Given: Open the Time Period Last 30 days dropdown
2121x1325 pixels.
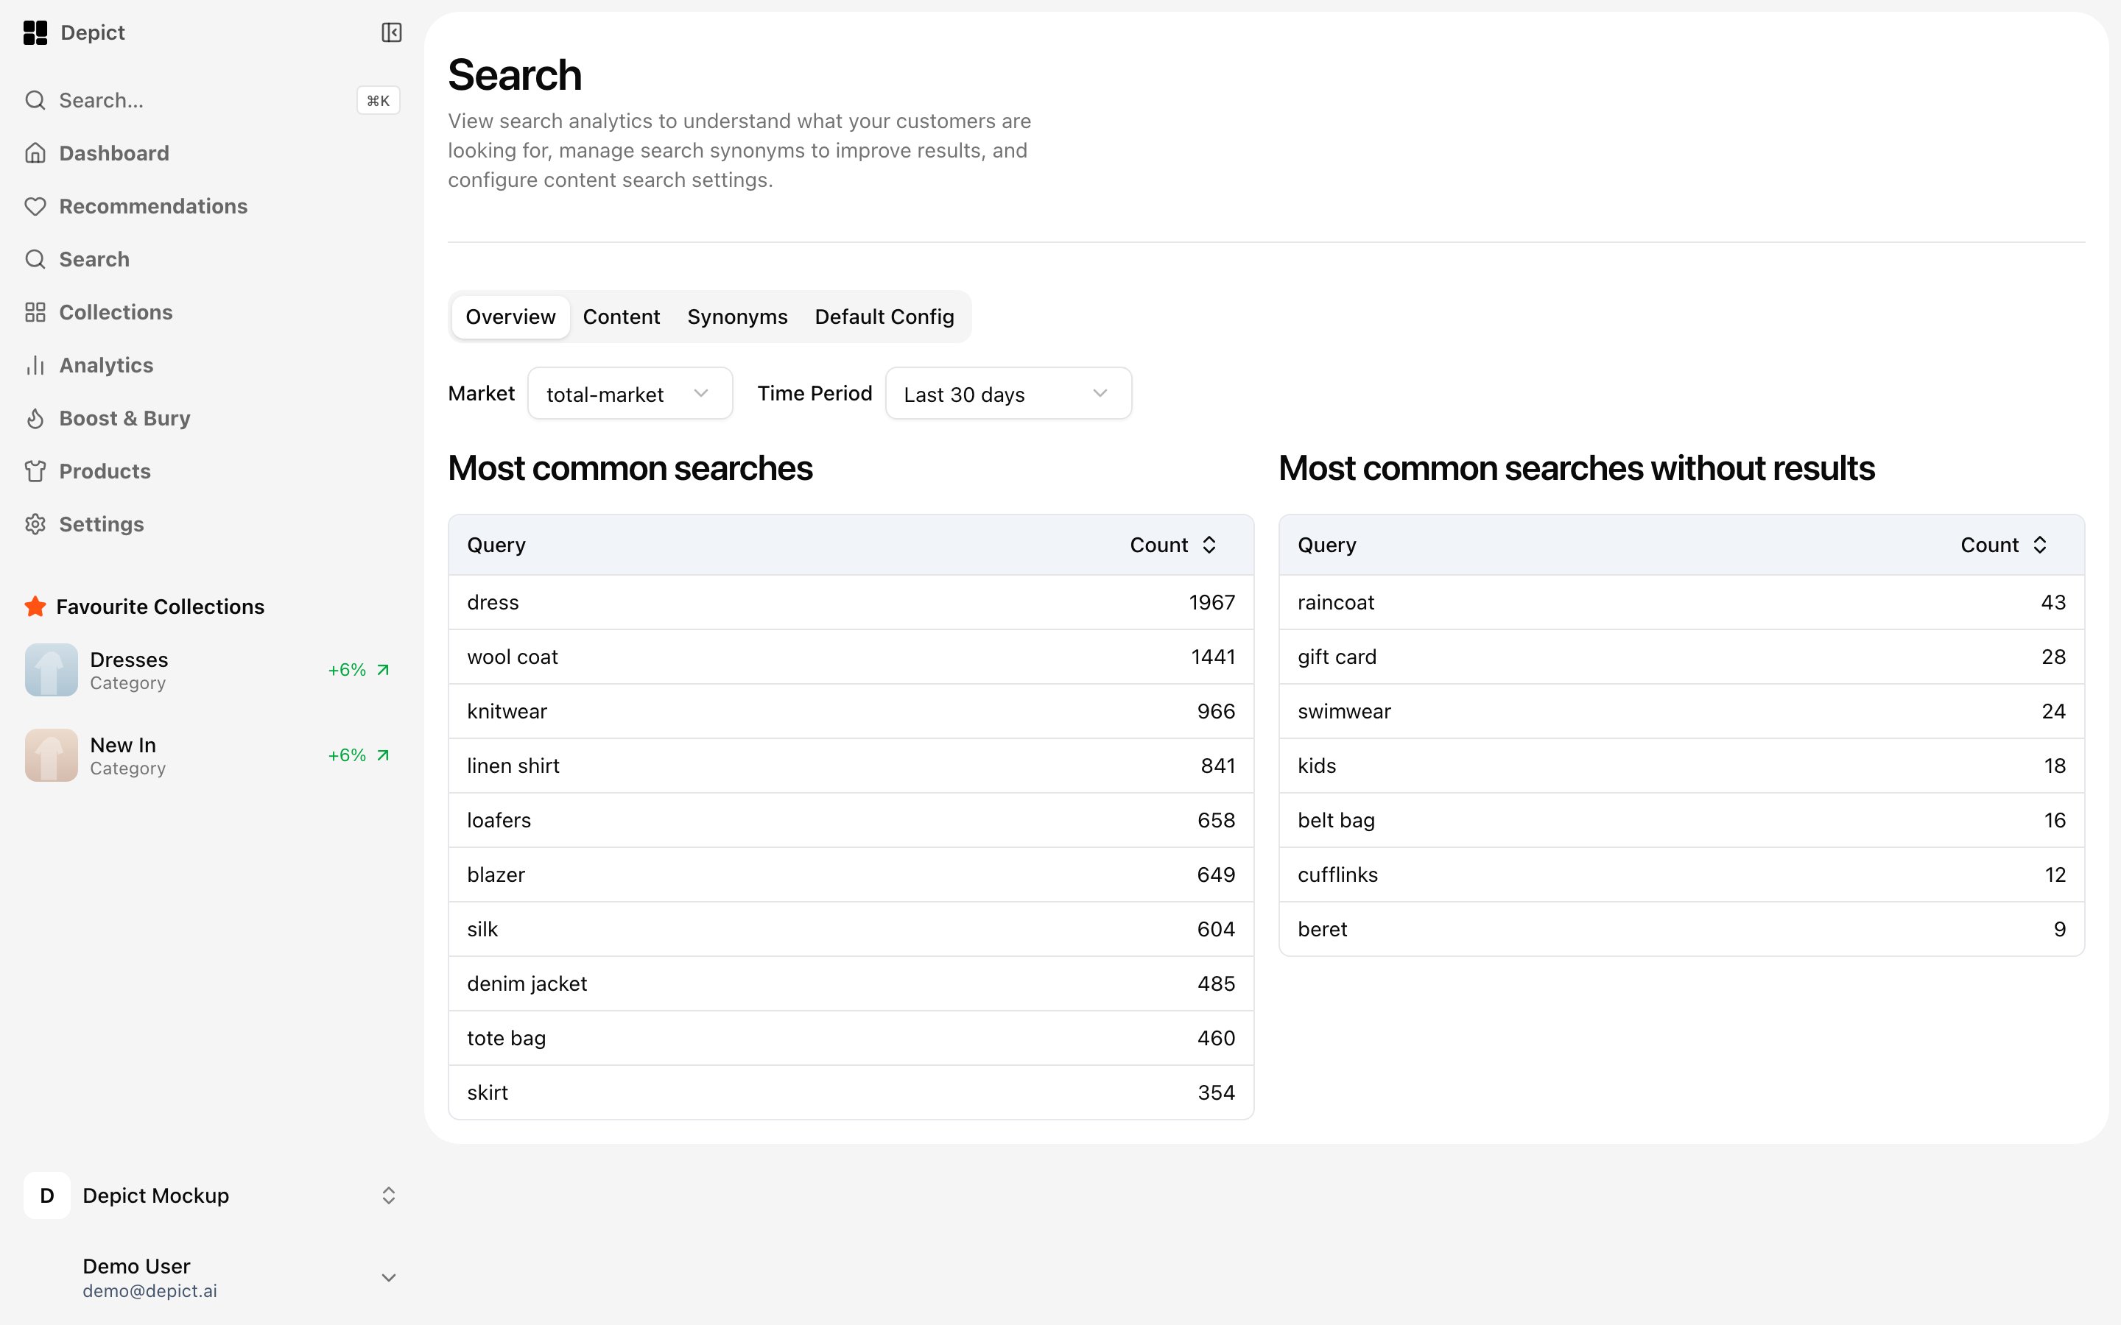Looking at the screenshot, I should point(1008,394).
